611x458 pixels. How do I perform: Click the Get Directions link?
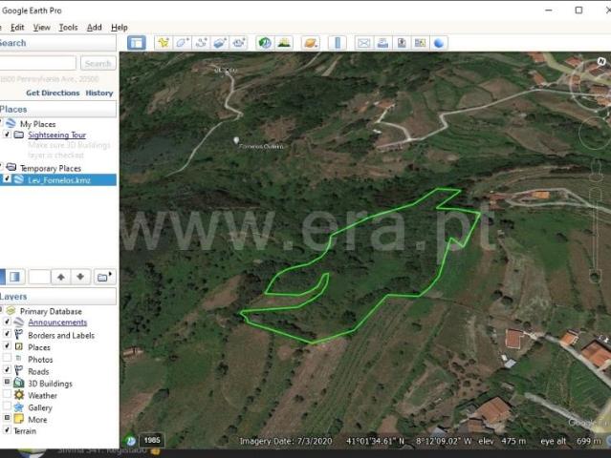(x=53, y=93)
